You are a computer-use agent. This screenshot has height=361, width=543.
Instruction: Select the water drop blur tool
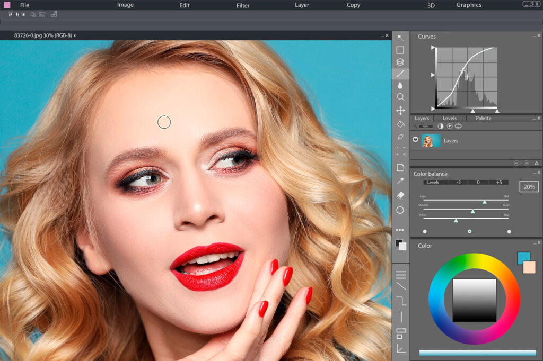(400, 85)
